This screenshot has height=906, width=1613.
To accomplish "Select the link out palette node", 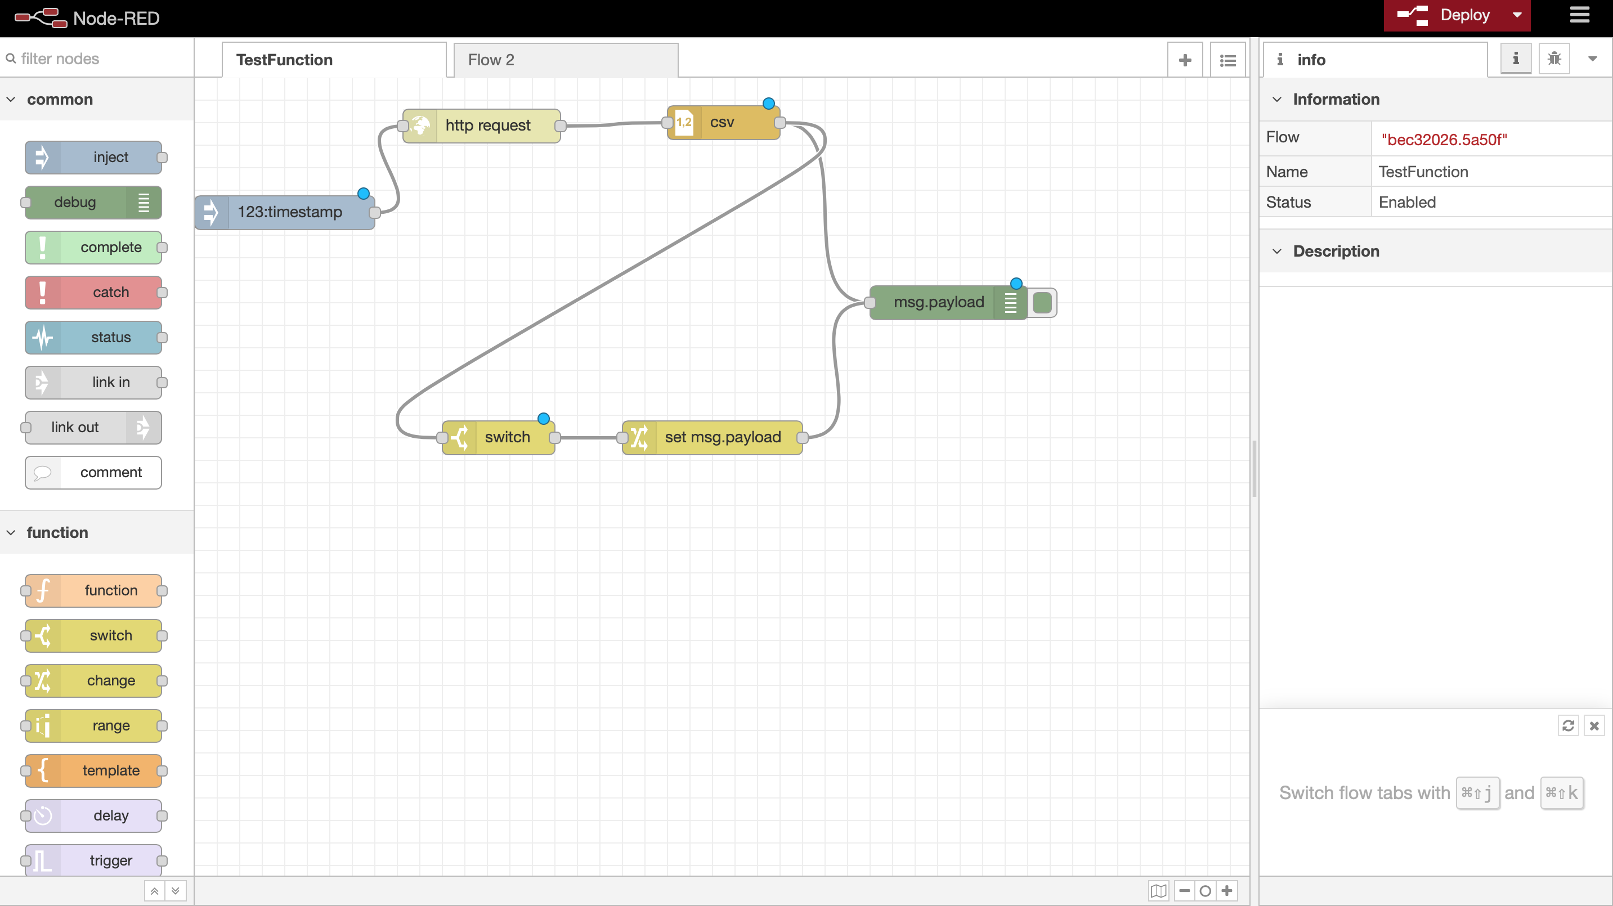I will [93, 428].
